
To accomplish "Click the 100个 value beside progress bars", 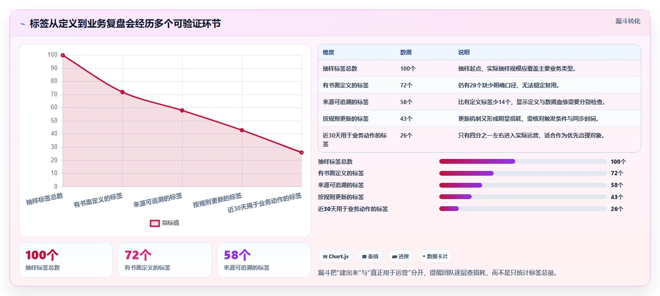I will pos(618,161).
